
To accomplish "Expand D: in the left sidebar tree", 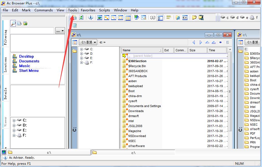I will pyautogui.click(x=14, y=125).
